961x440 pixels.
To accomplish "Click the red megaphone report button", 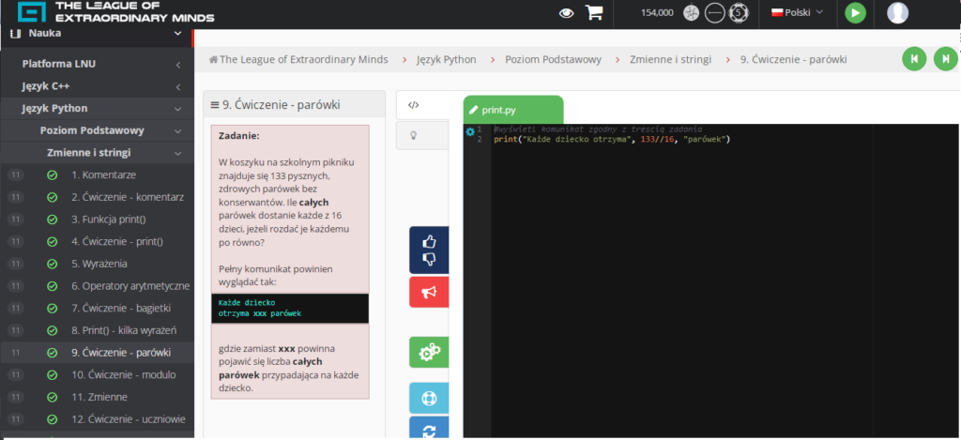I will pyautogui.click(x=429, y=293).
